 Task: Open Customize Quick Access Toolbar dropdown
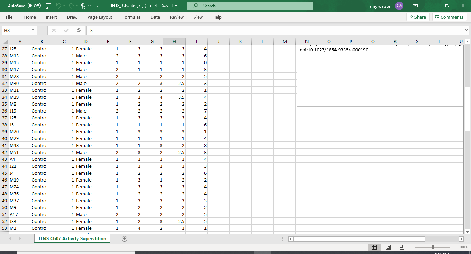[98, 6]
